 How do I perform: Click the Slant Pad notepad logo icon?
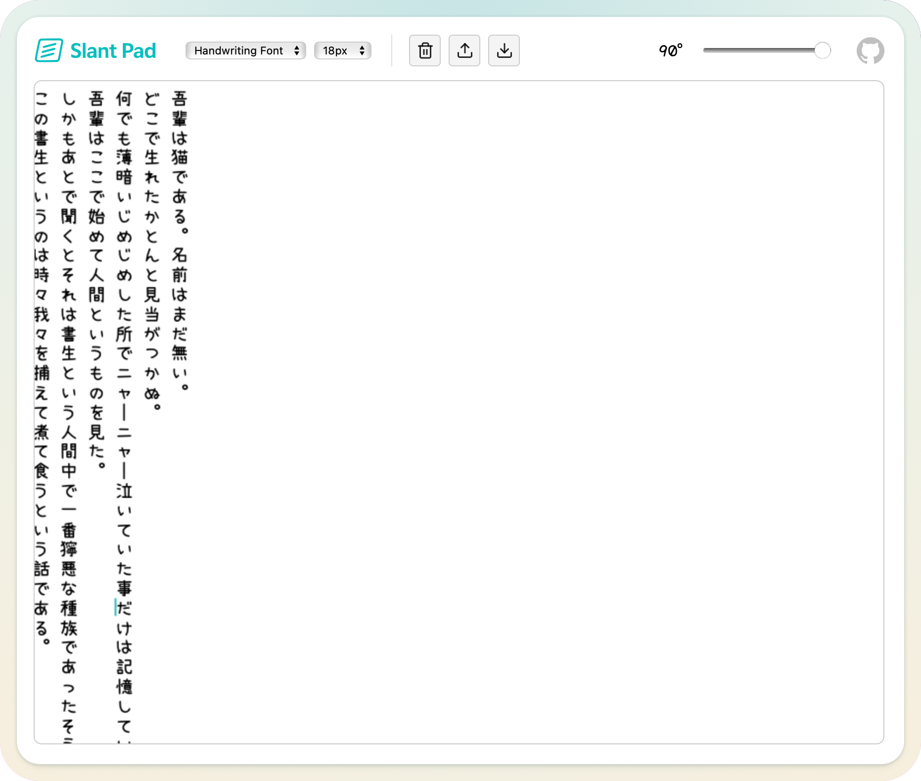[49, 50]
